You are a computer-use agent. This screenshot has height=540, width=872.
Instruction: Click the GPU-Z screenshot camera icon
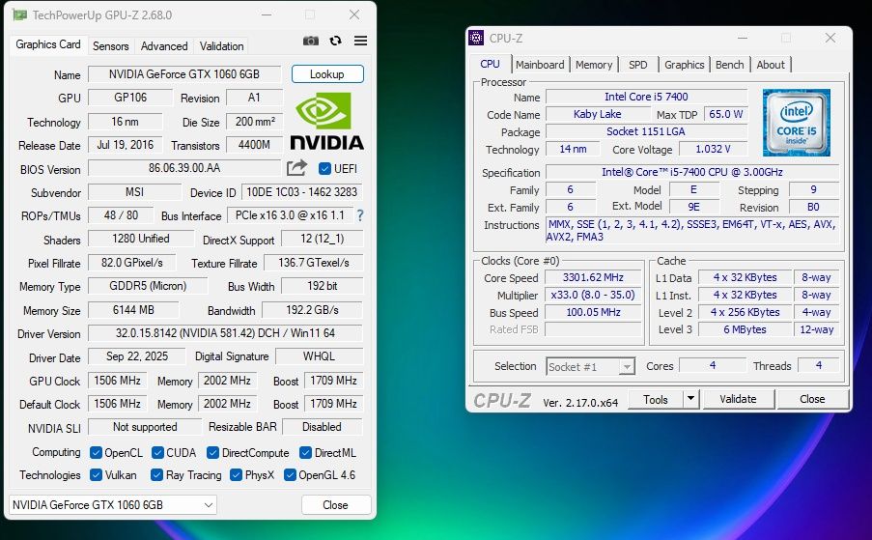coord(311,41)
